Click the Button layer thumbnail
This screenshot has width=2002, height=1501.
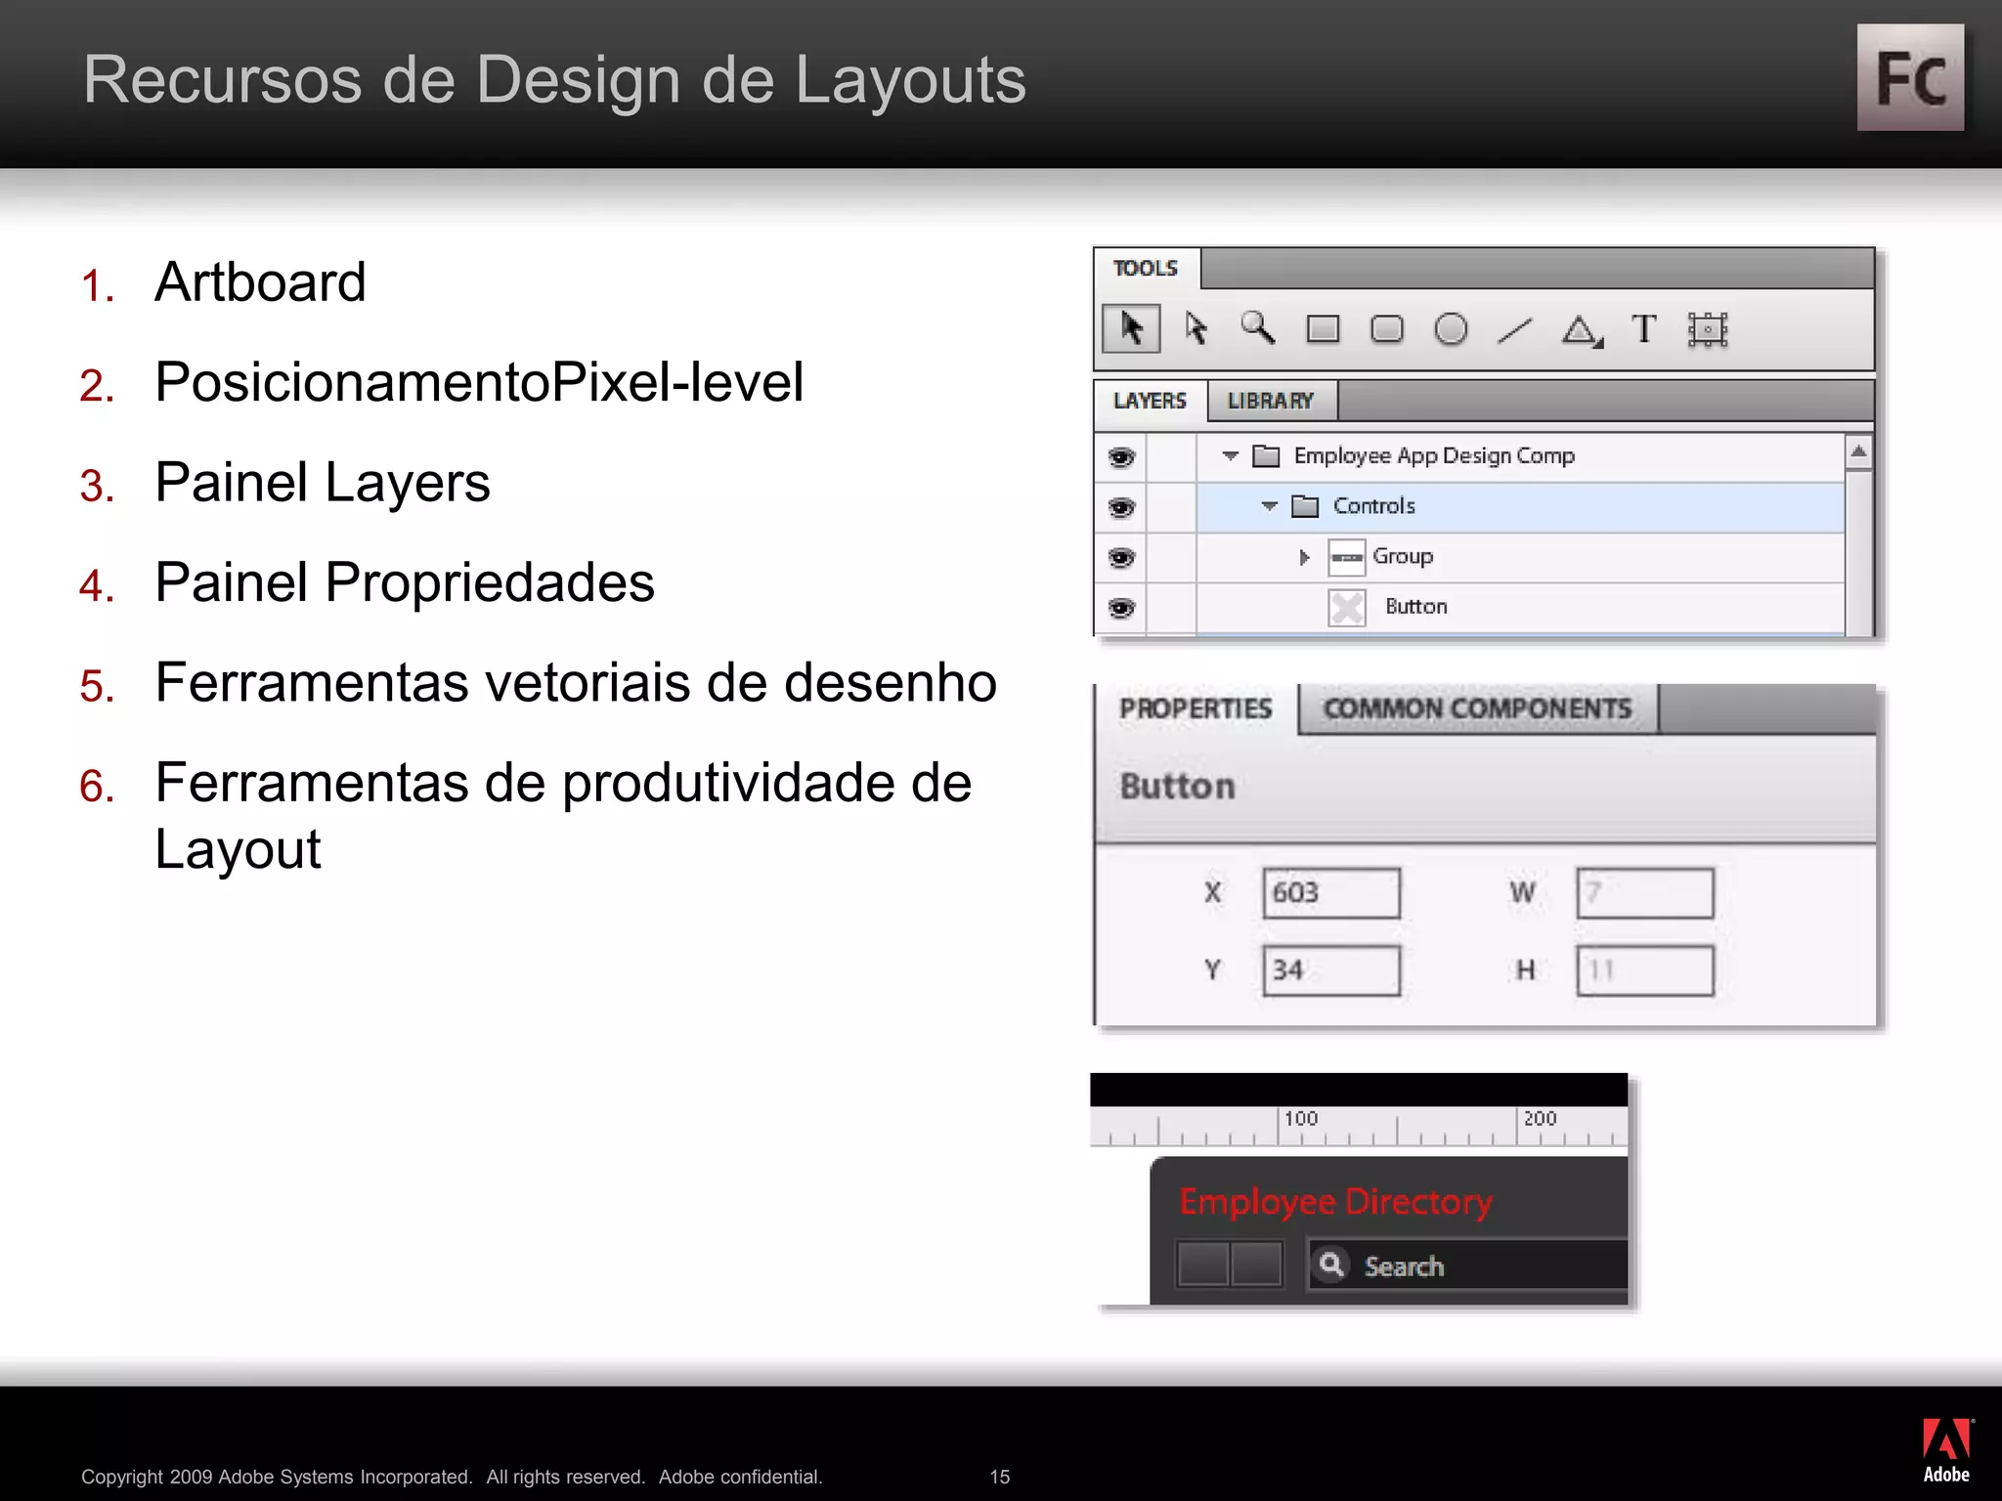tap(1346, 608)
